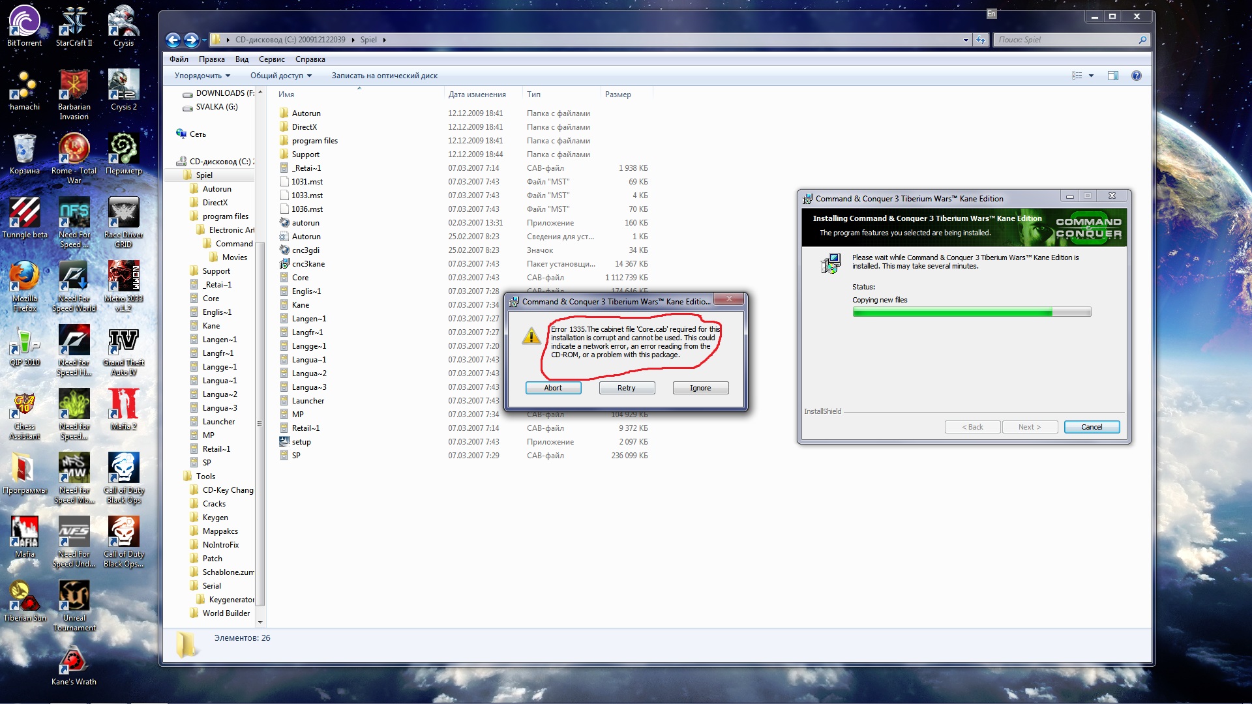Launch StarCraft II from the desktop
Viewport: 1252px width, 704px height.
(x=74, y=26)
